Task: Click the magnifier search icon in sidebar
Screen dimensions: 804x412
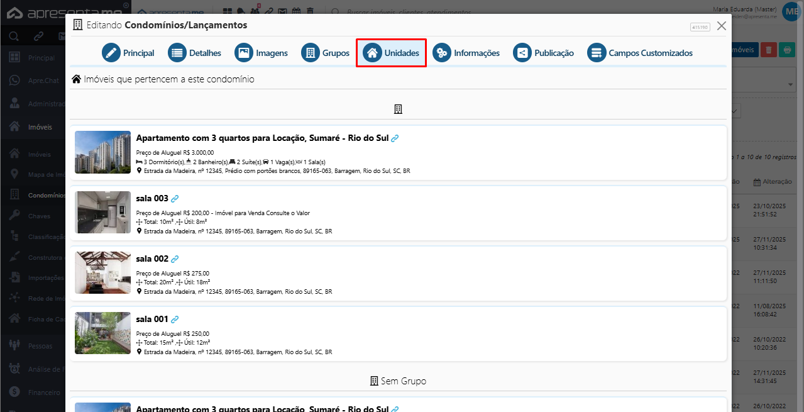Action: pyautogui.click(x=14, y=36)
